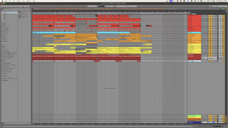
Task: Select the Yellow collection
Action: point(9,16)
